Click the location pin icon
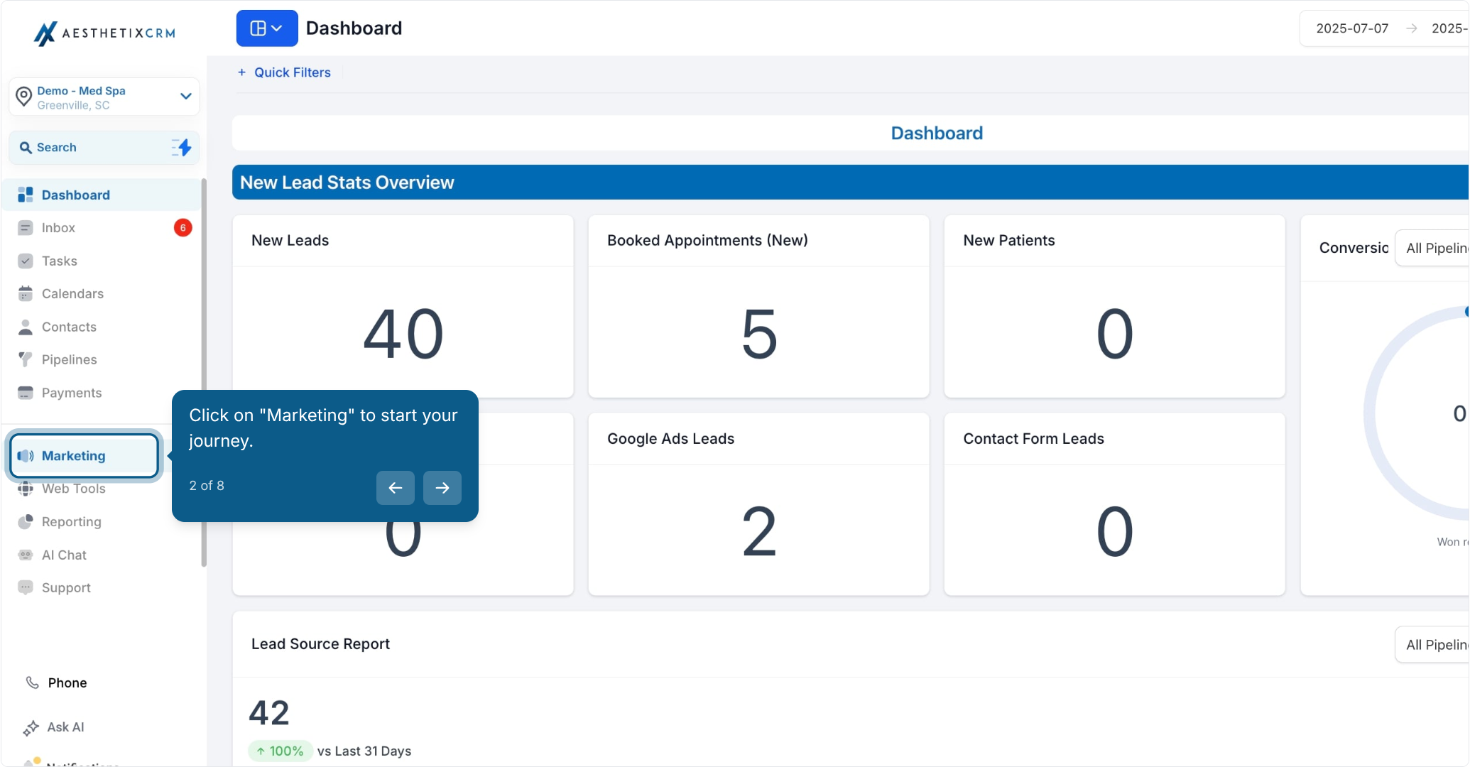Screen dimensions: 1470x767 coord(24,97)
